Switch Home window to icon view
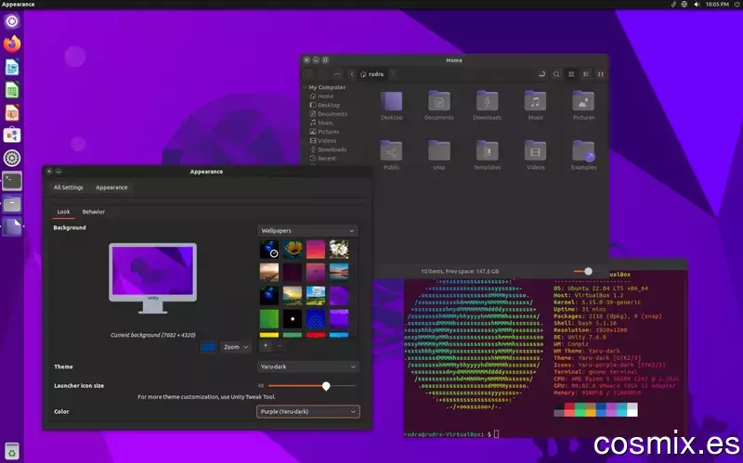 point(571,74)
